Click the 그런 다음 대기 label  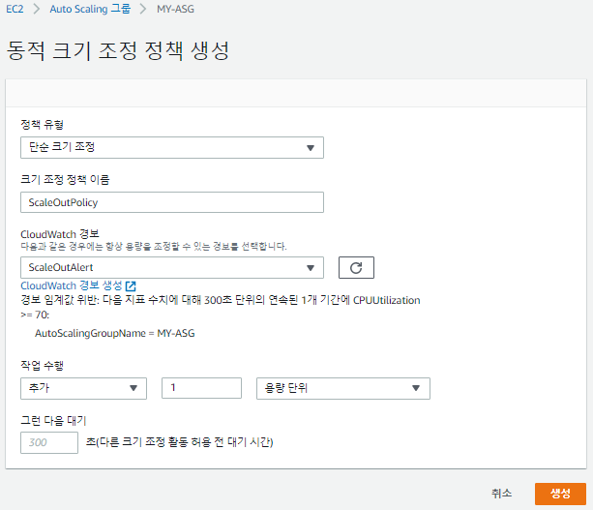(53, 420)
